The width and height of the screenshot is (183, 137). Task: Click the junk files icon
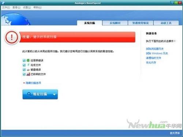point(28,65)
